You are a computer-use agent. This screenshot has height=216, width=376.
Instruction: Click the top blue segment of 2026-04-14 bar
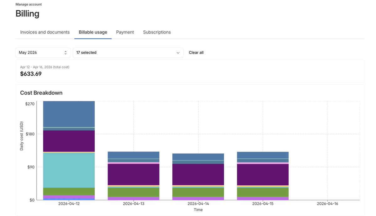coord(198,157)
